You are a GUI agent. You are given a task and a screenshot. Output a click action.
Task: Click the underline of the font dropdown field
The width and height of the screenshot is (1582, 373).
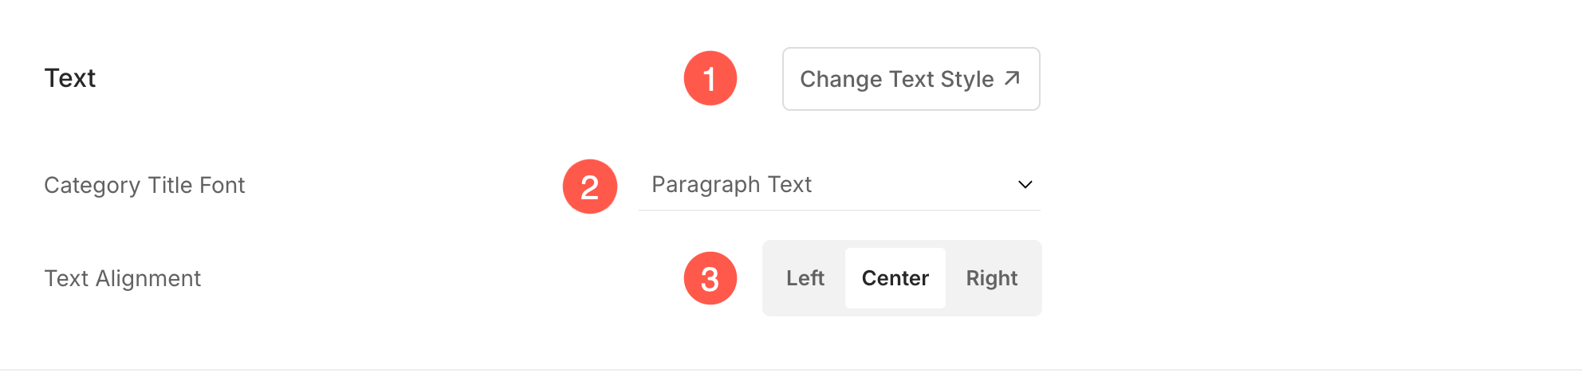click(840, 210)
